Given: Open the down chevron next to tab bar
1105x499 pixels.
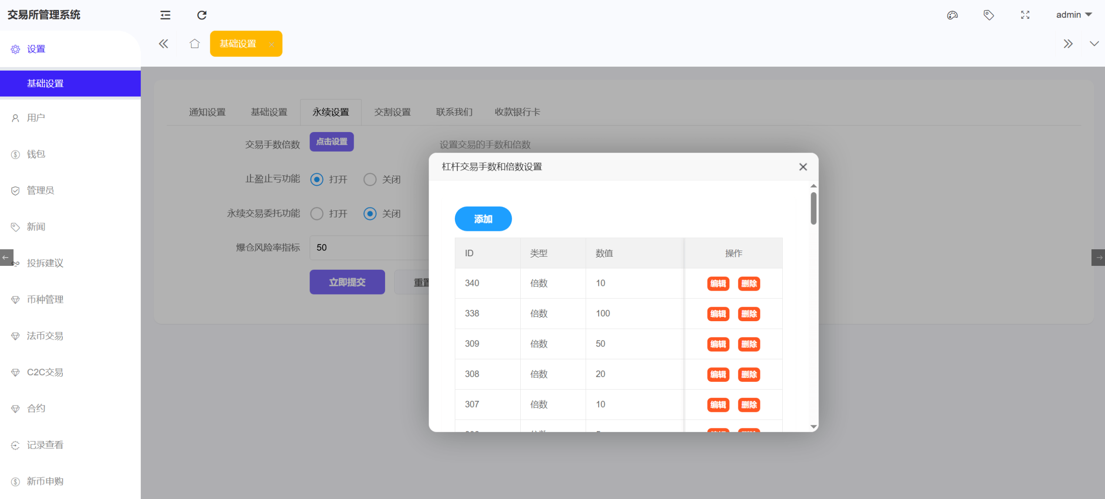Looking at the screenshot, I should 1095,44.
